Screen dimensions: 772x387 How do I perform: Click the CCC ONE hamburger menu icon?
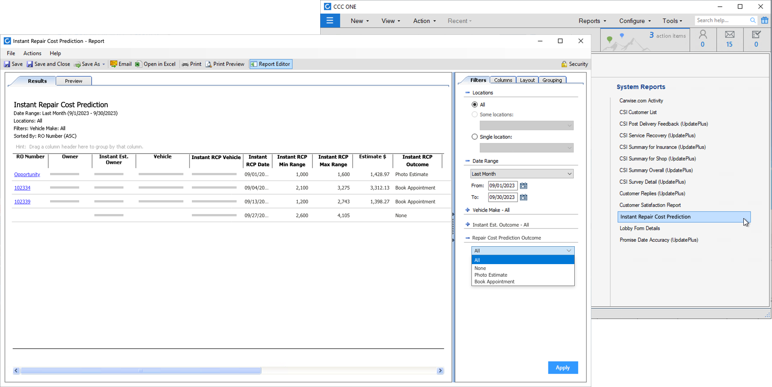point(330,21)
